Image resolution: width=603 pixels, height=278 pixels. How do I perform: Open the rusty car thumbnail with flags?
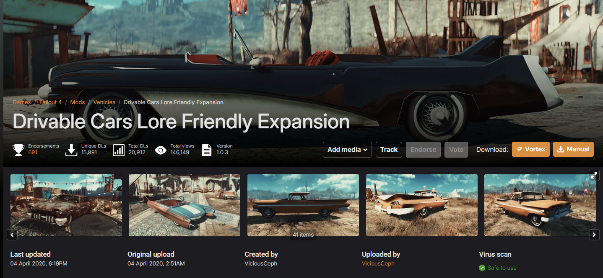[66, 205]
